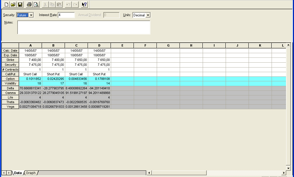Select column B header
The image size is (294, 177).
pos(53,45)
